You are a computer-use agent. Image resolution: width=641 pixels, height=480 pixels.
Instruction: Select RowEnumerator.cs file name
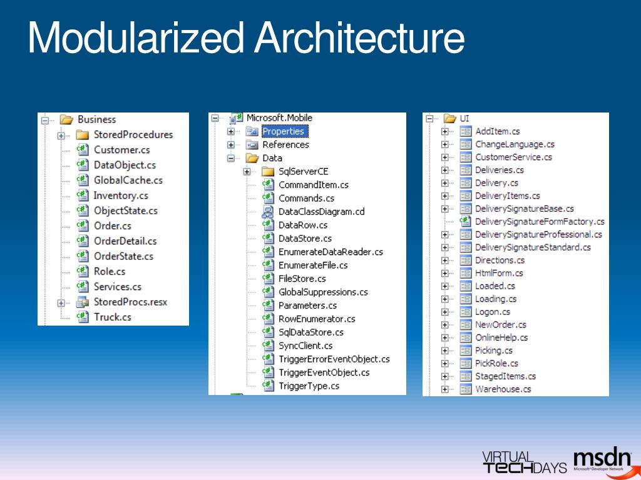coord(317,319)
